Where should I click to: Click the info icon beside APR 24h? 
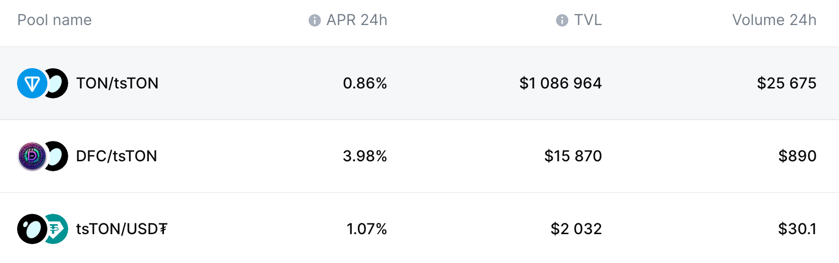[314, 20]
